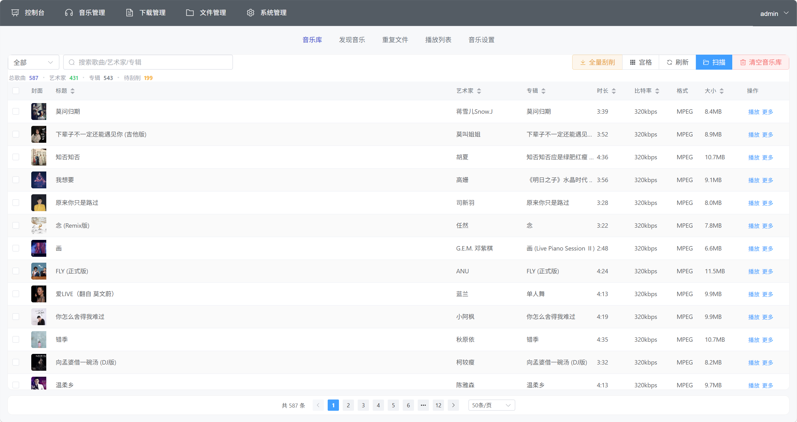Switch to the 重复文件 tab
Viewport: 797px width, 422px height.
click(395, 40)
